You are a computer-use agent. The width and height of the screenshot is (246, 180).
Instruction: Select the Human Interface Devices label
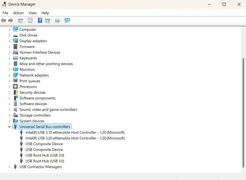coord(40,52)
